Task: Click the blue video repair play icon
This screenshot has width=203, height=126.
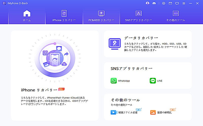Action: [114, 112]
